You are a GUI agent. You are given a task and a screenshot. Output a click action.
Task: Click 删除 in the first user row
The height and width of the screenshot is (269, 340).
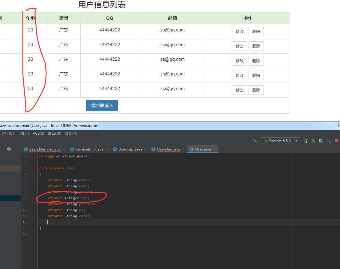(x=256, y=31)
